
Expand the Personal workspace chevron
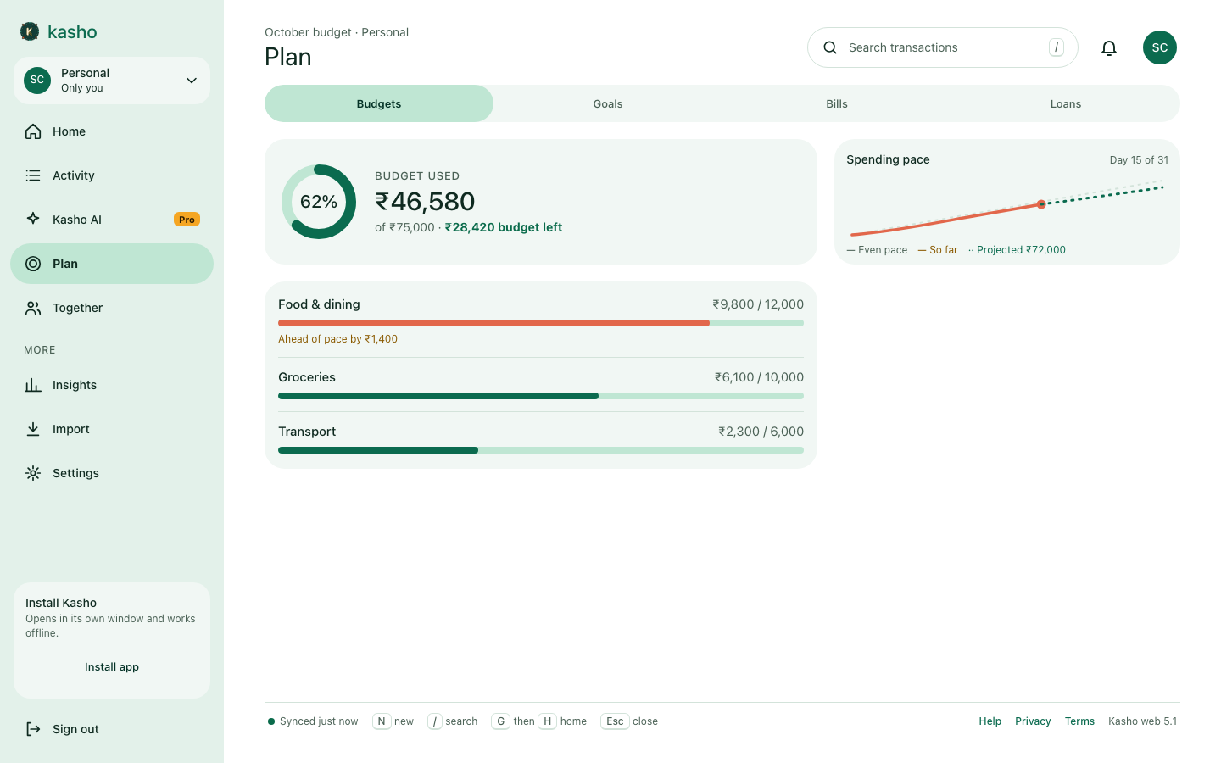pyautogui.click(x=192, y=81)
